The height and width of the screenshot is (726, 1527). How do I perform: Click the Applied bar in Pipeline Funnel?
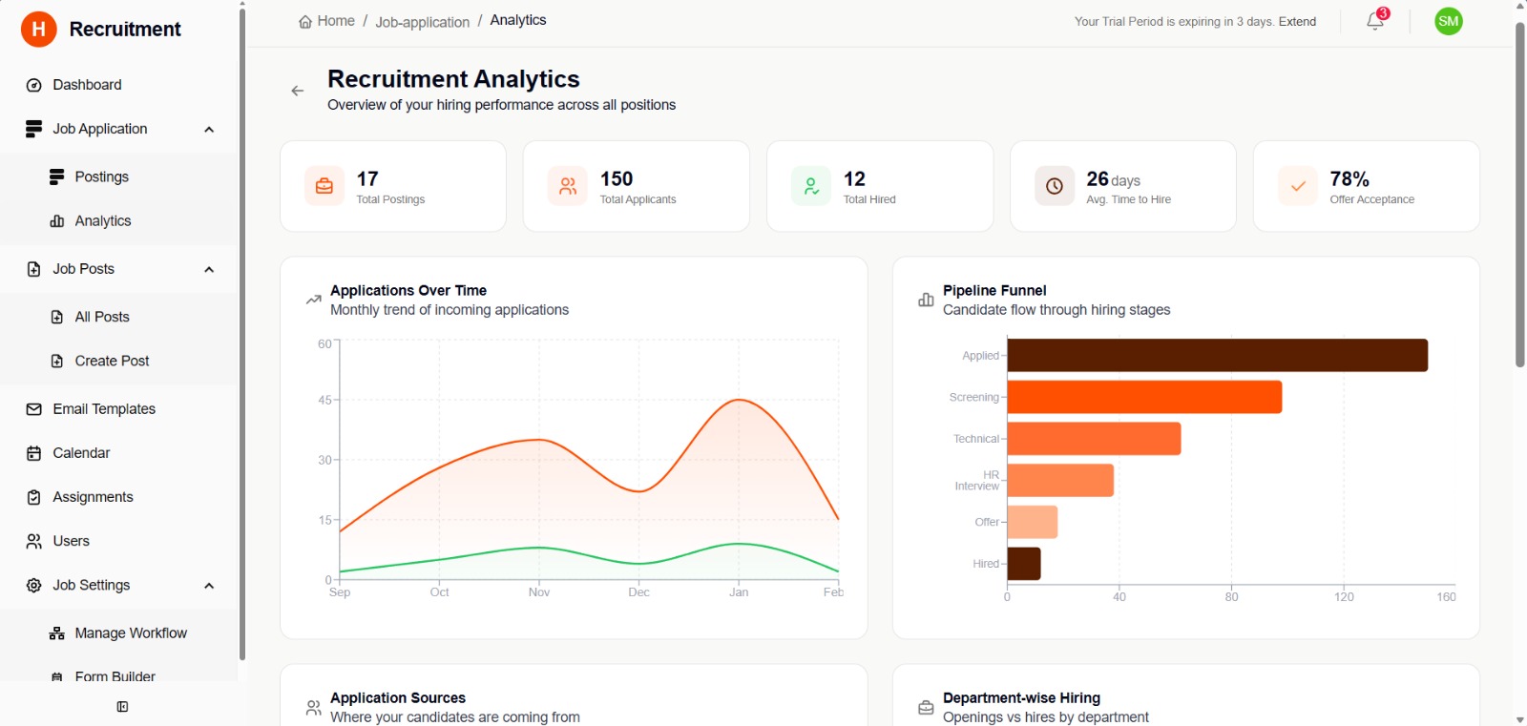coord(1217,356)
